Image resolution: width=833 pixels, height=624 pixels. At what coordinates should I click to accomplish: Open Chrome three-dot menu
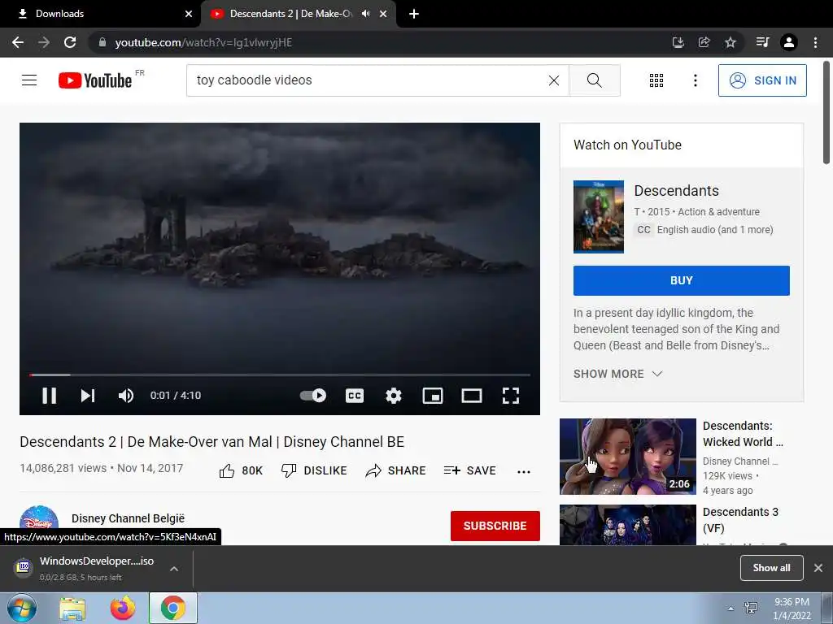coord(815,42)
